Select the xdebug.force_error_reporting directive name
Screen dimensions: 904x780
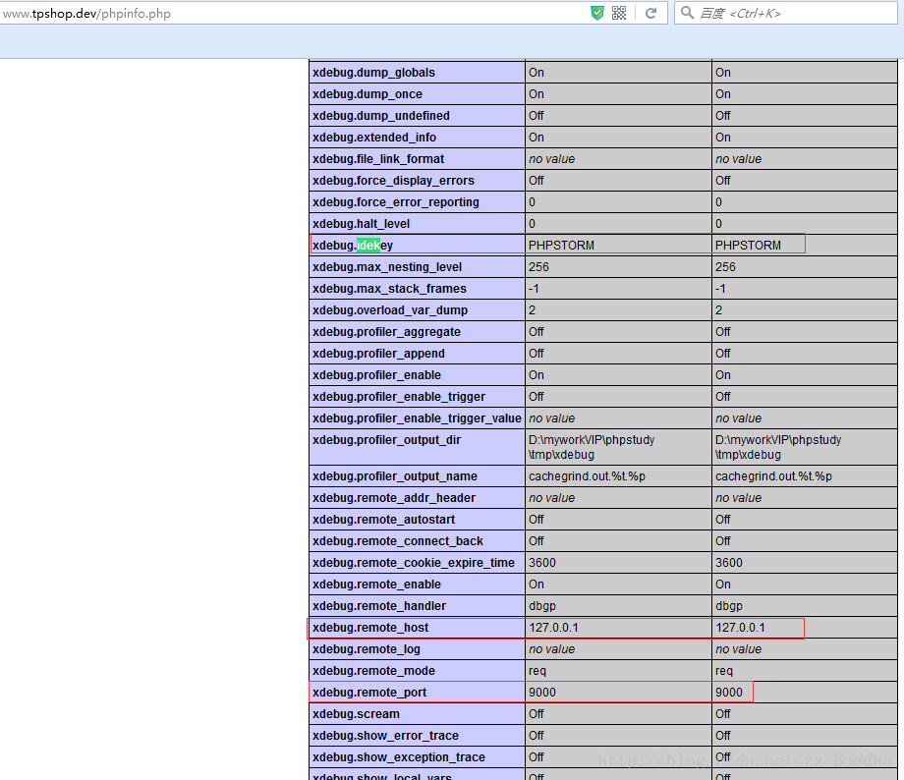[x=395, y=202]
